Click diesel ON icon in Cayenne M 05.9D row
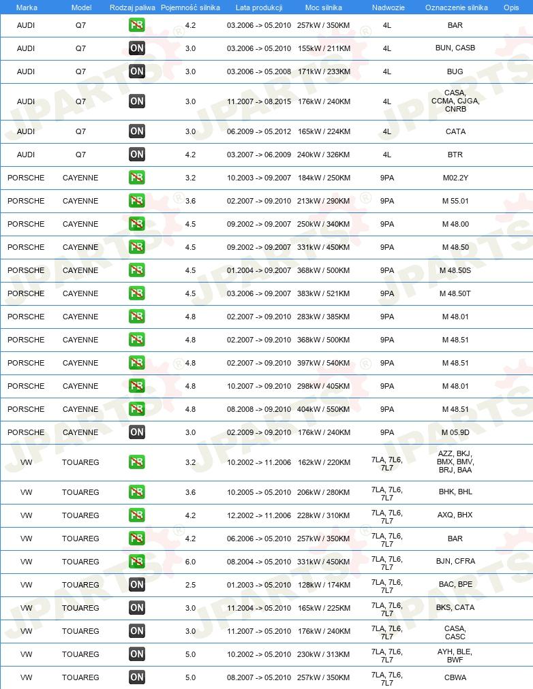This screenshot has width=533, height=689. [137, 432]
